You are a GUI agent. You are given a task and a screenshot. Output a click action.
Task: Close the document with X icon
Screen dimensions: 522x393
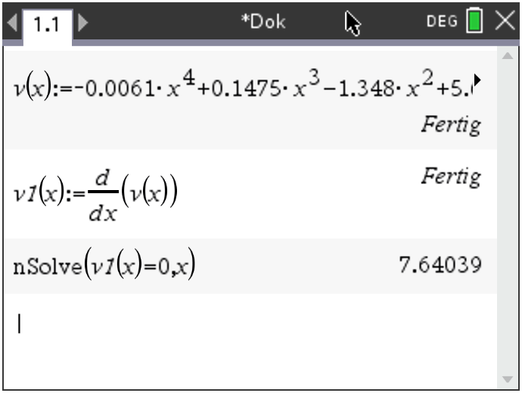(505, 21)
